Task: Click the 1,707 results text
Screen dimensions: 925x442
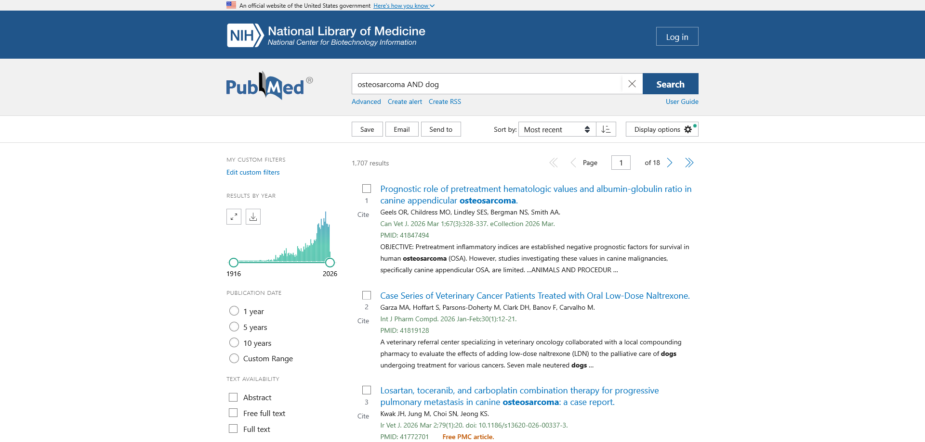Action: 370,163
